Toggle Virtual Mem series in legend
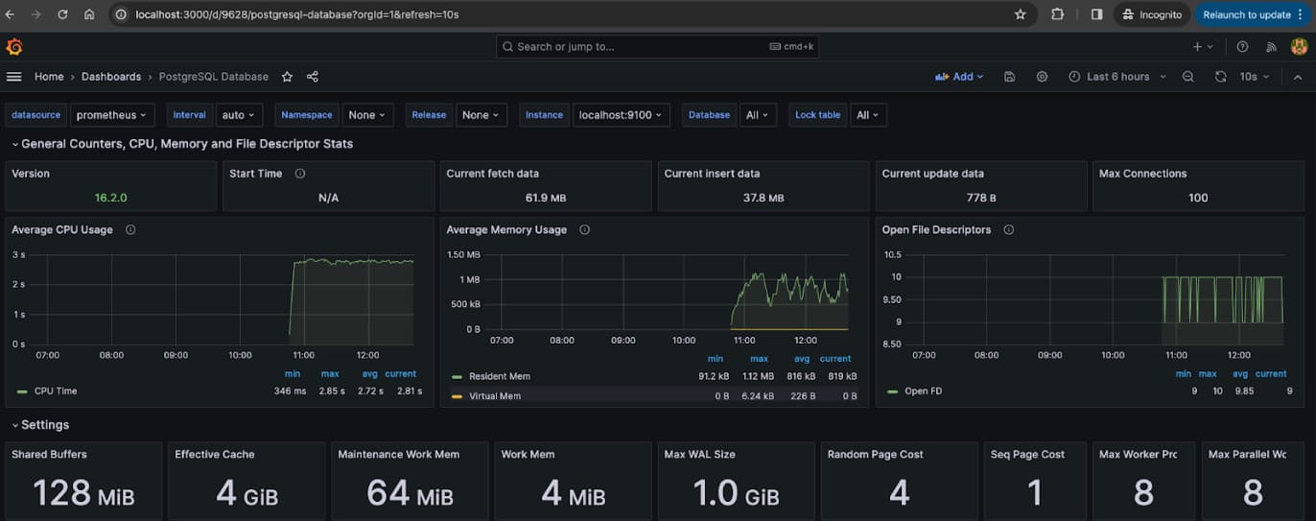 click(x=494, y=395)
